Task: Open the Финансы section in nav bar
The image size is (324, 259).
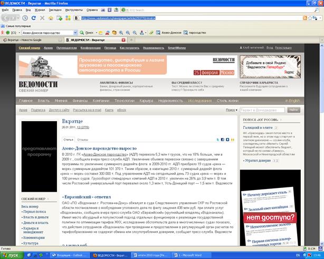Action: [x=80, y=101]
